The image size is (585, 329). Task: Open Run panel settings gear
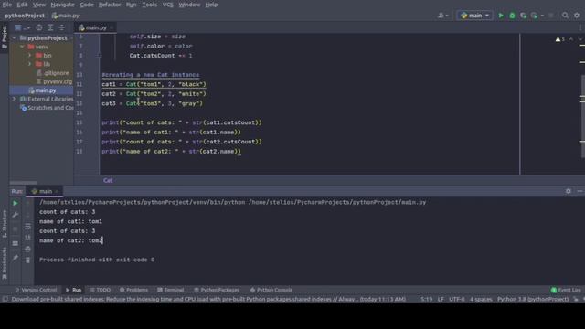(569, 191)
